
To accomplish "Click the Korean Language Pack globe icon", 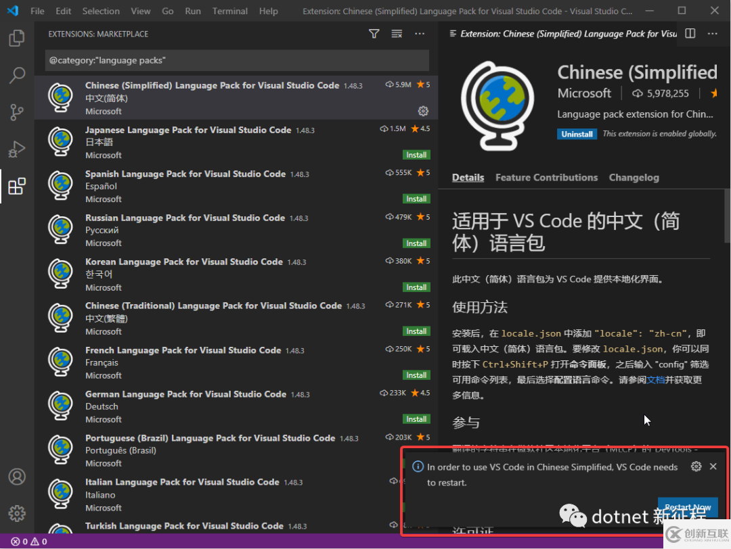I will [61, 274].
